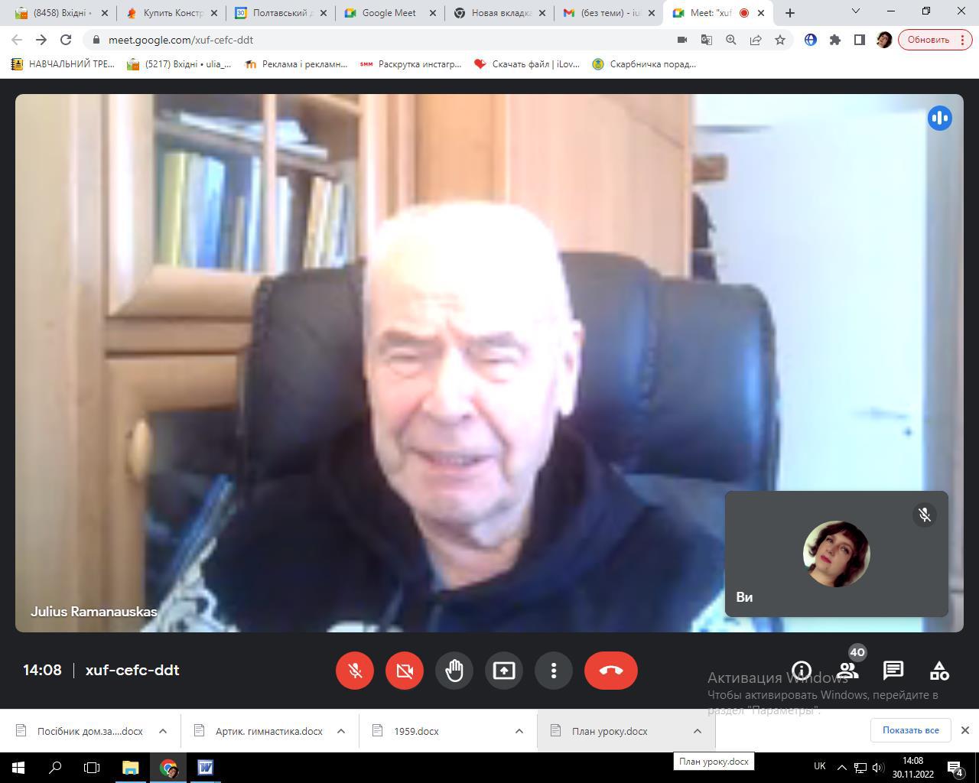The height and width of the screenshot is (783, 979).
Task: Click Показать все downloads button
Action: (x=910, y=730)
